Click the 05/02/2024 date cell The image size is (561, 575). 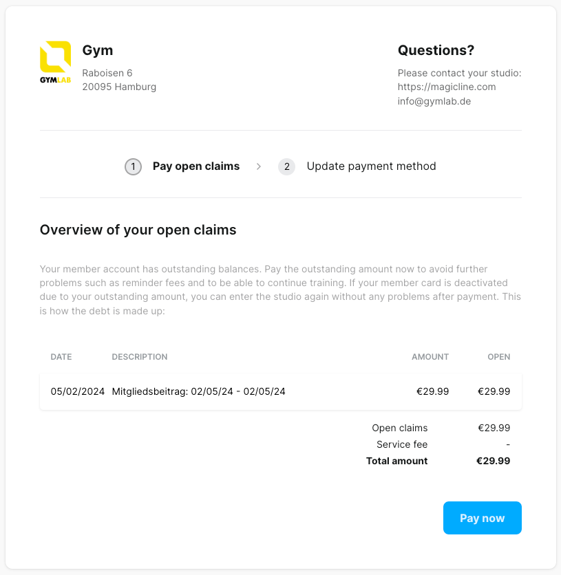click(x=77, y=391)
